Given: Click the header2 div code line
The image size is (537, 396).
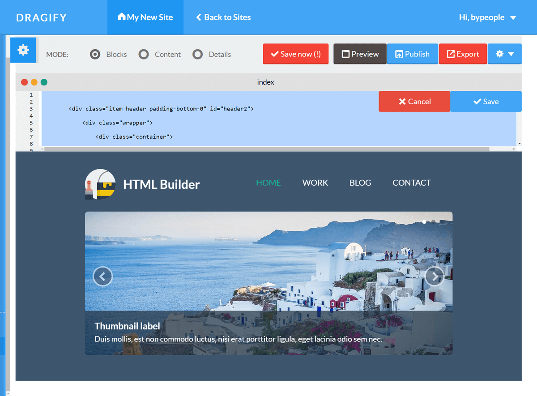Looking at the screenshot, I should coord(161,109).
